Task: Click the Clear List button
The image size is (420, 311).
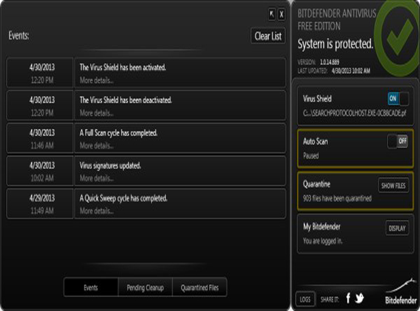Action: [x=268, y=36]
